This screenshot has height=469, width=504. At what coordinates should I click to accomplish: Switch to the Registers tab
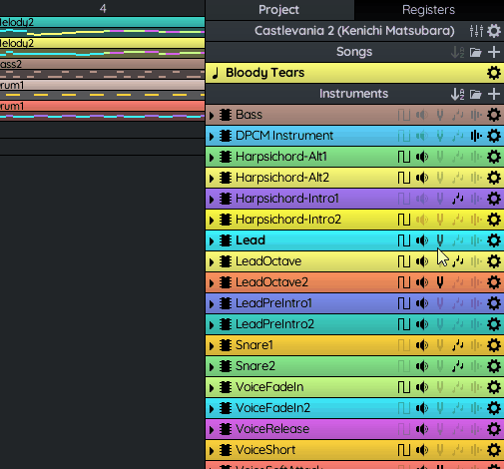(x=429, y=10)
